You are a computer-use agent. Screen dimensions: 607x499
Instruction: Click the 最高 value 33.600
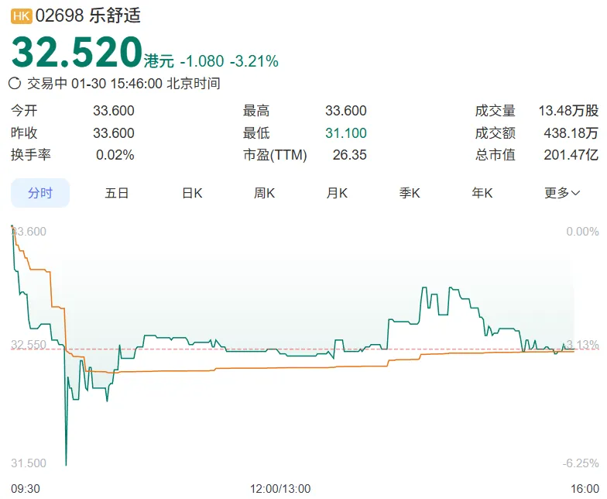345,111
